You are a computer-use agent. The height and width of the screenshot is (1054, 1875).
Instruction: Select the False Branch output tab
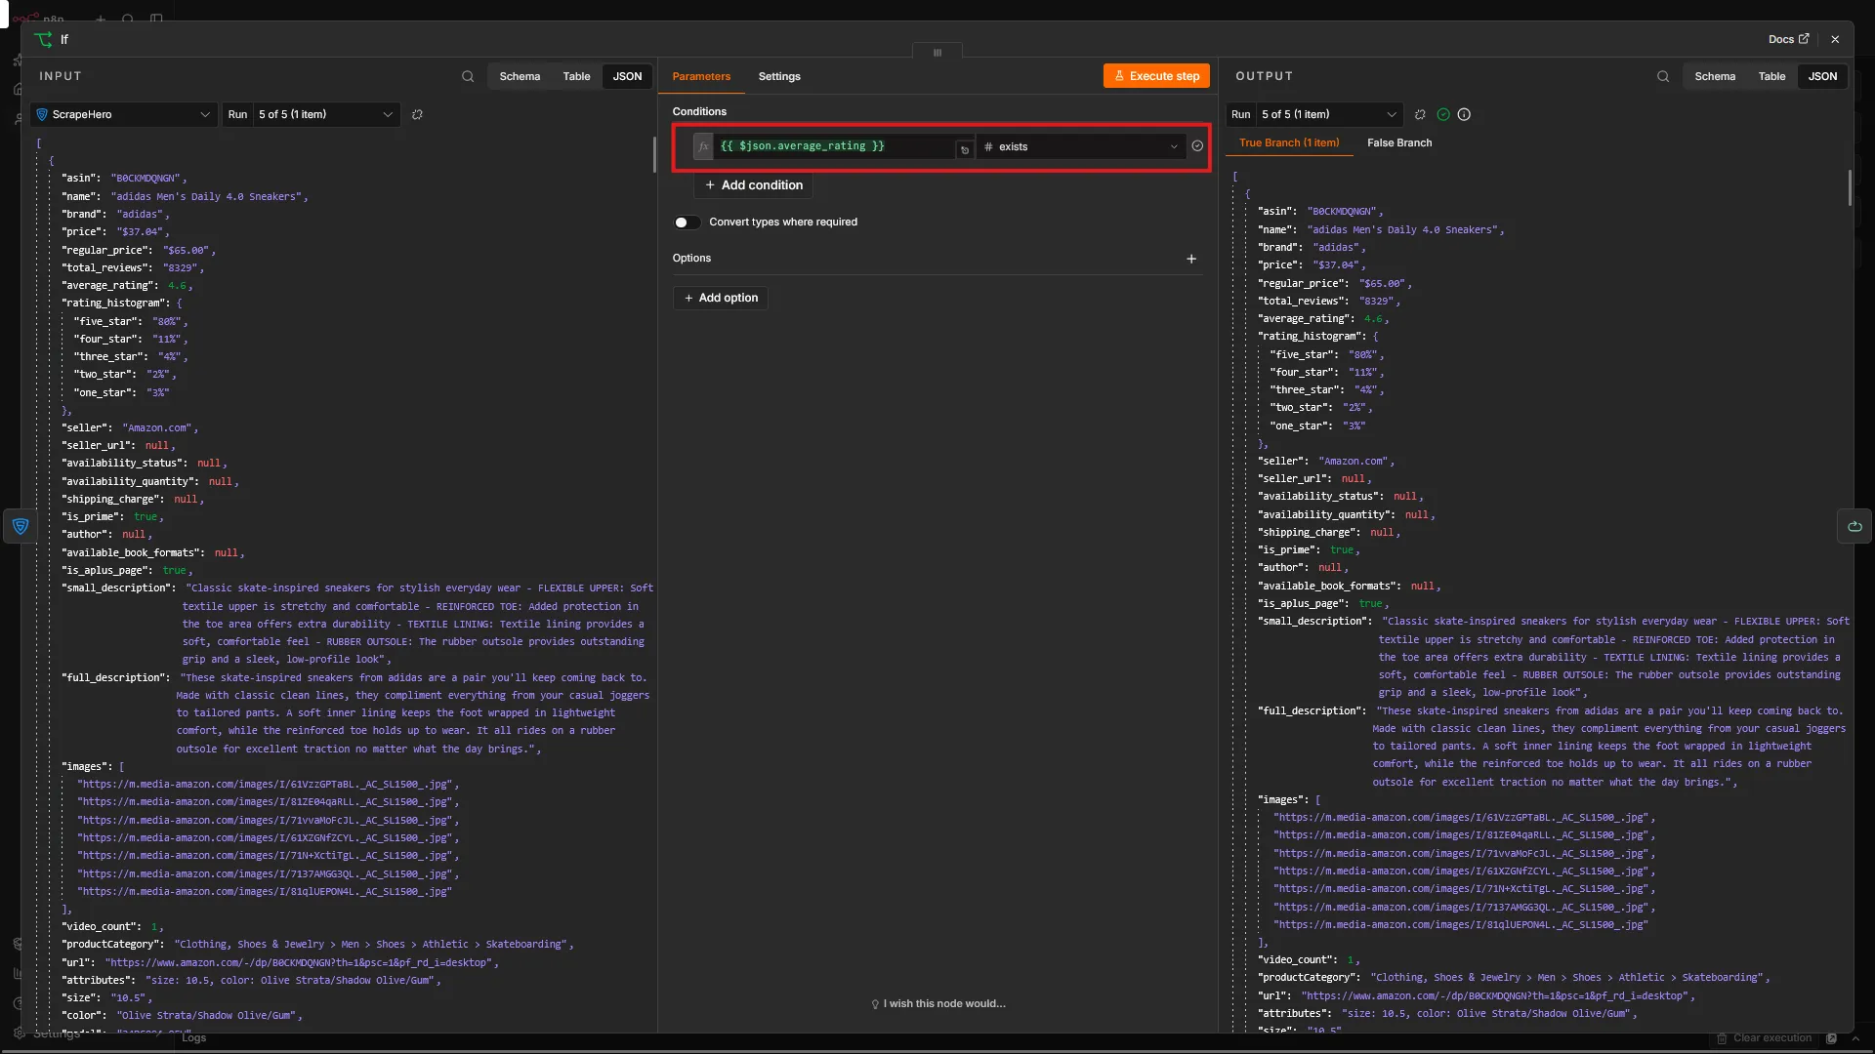[1399, 142]
